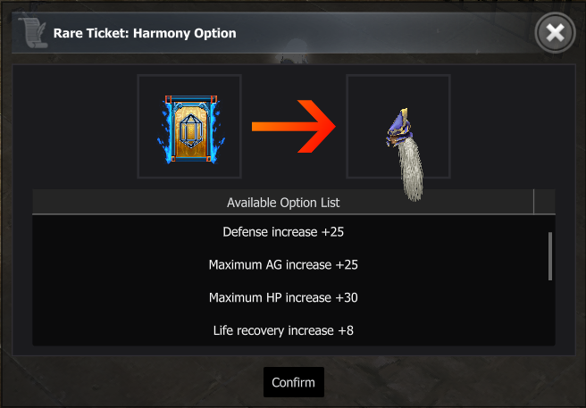This screenshot has width=586, height=408.
Task: Click the Rare Ticket: Harmony Option title text
Action: tap(145, 34)
